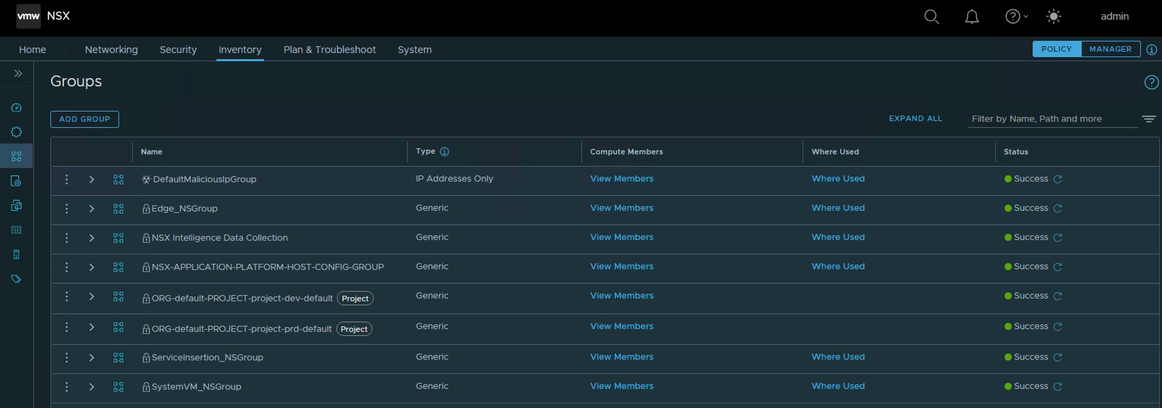This screenshot has width=1162, height=408.
Task: Open the Containers sidebar icon
Action: tap(16, 230)
